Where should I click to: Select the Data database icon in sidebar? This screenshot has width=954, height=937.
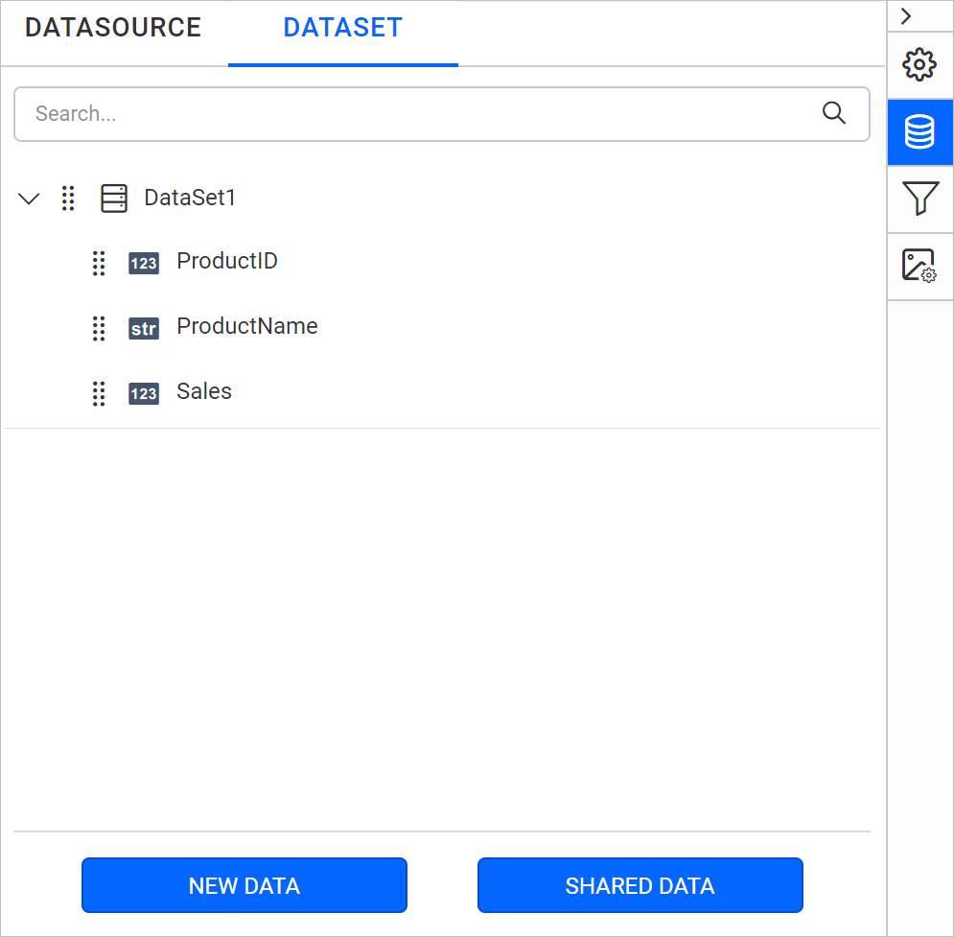click(x=919, y=132)
